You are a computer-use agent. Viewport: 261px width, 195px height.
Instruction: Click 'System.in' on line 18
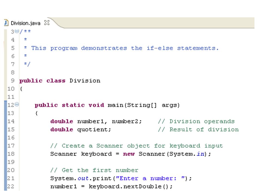187,154
